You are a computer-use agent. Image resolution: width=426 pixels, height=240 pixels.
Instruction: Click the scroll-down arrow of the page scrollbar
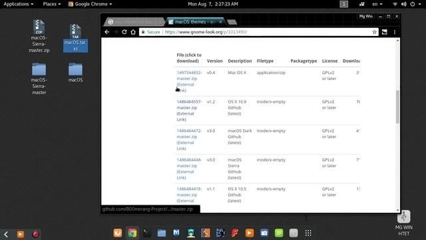(398, 210)
